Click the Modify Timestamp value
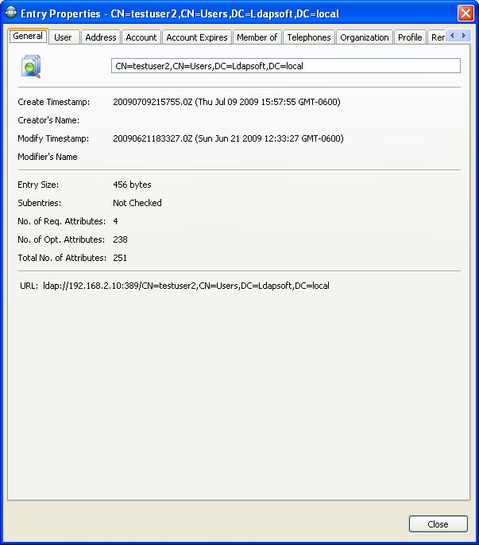The height and width of the screenshot is (545, 479). pyautogui.click(x=228, y=138)
